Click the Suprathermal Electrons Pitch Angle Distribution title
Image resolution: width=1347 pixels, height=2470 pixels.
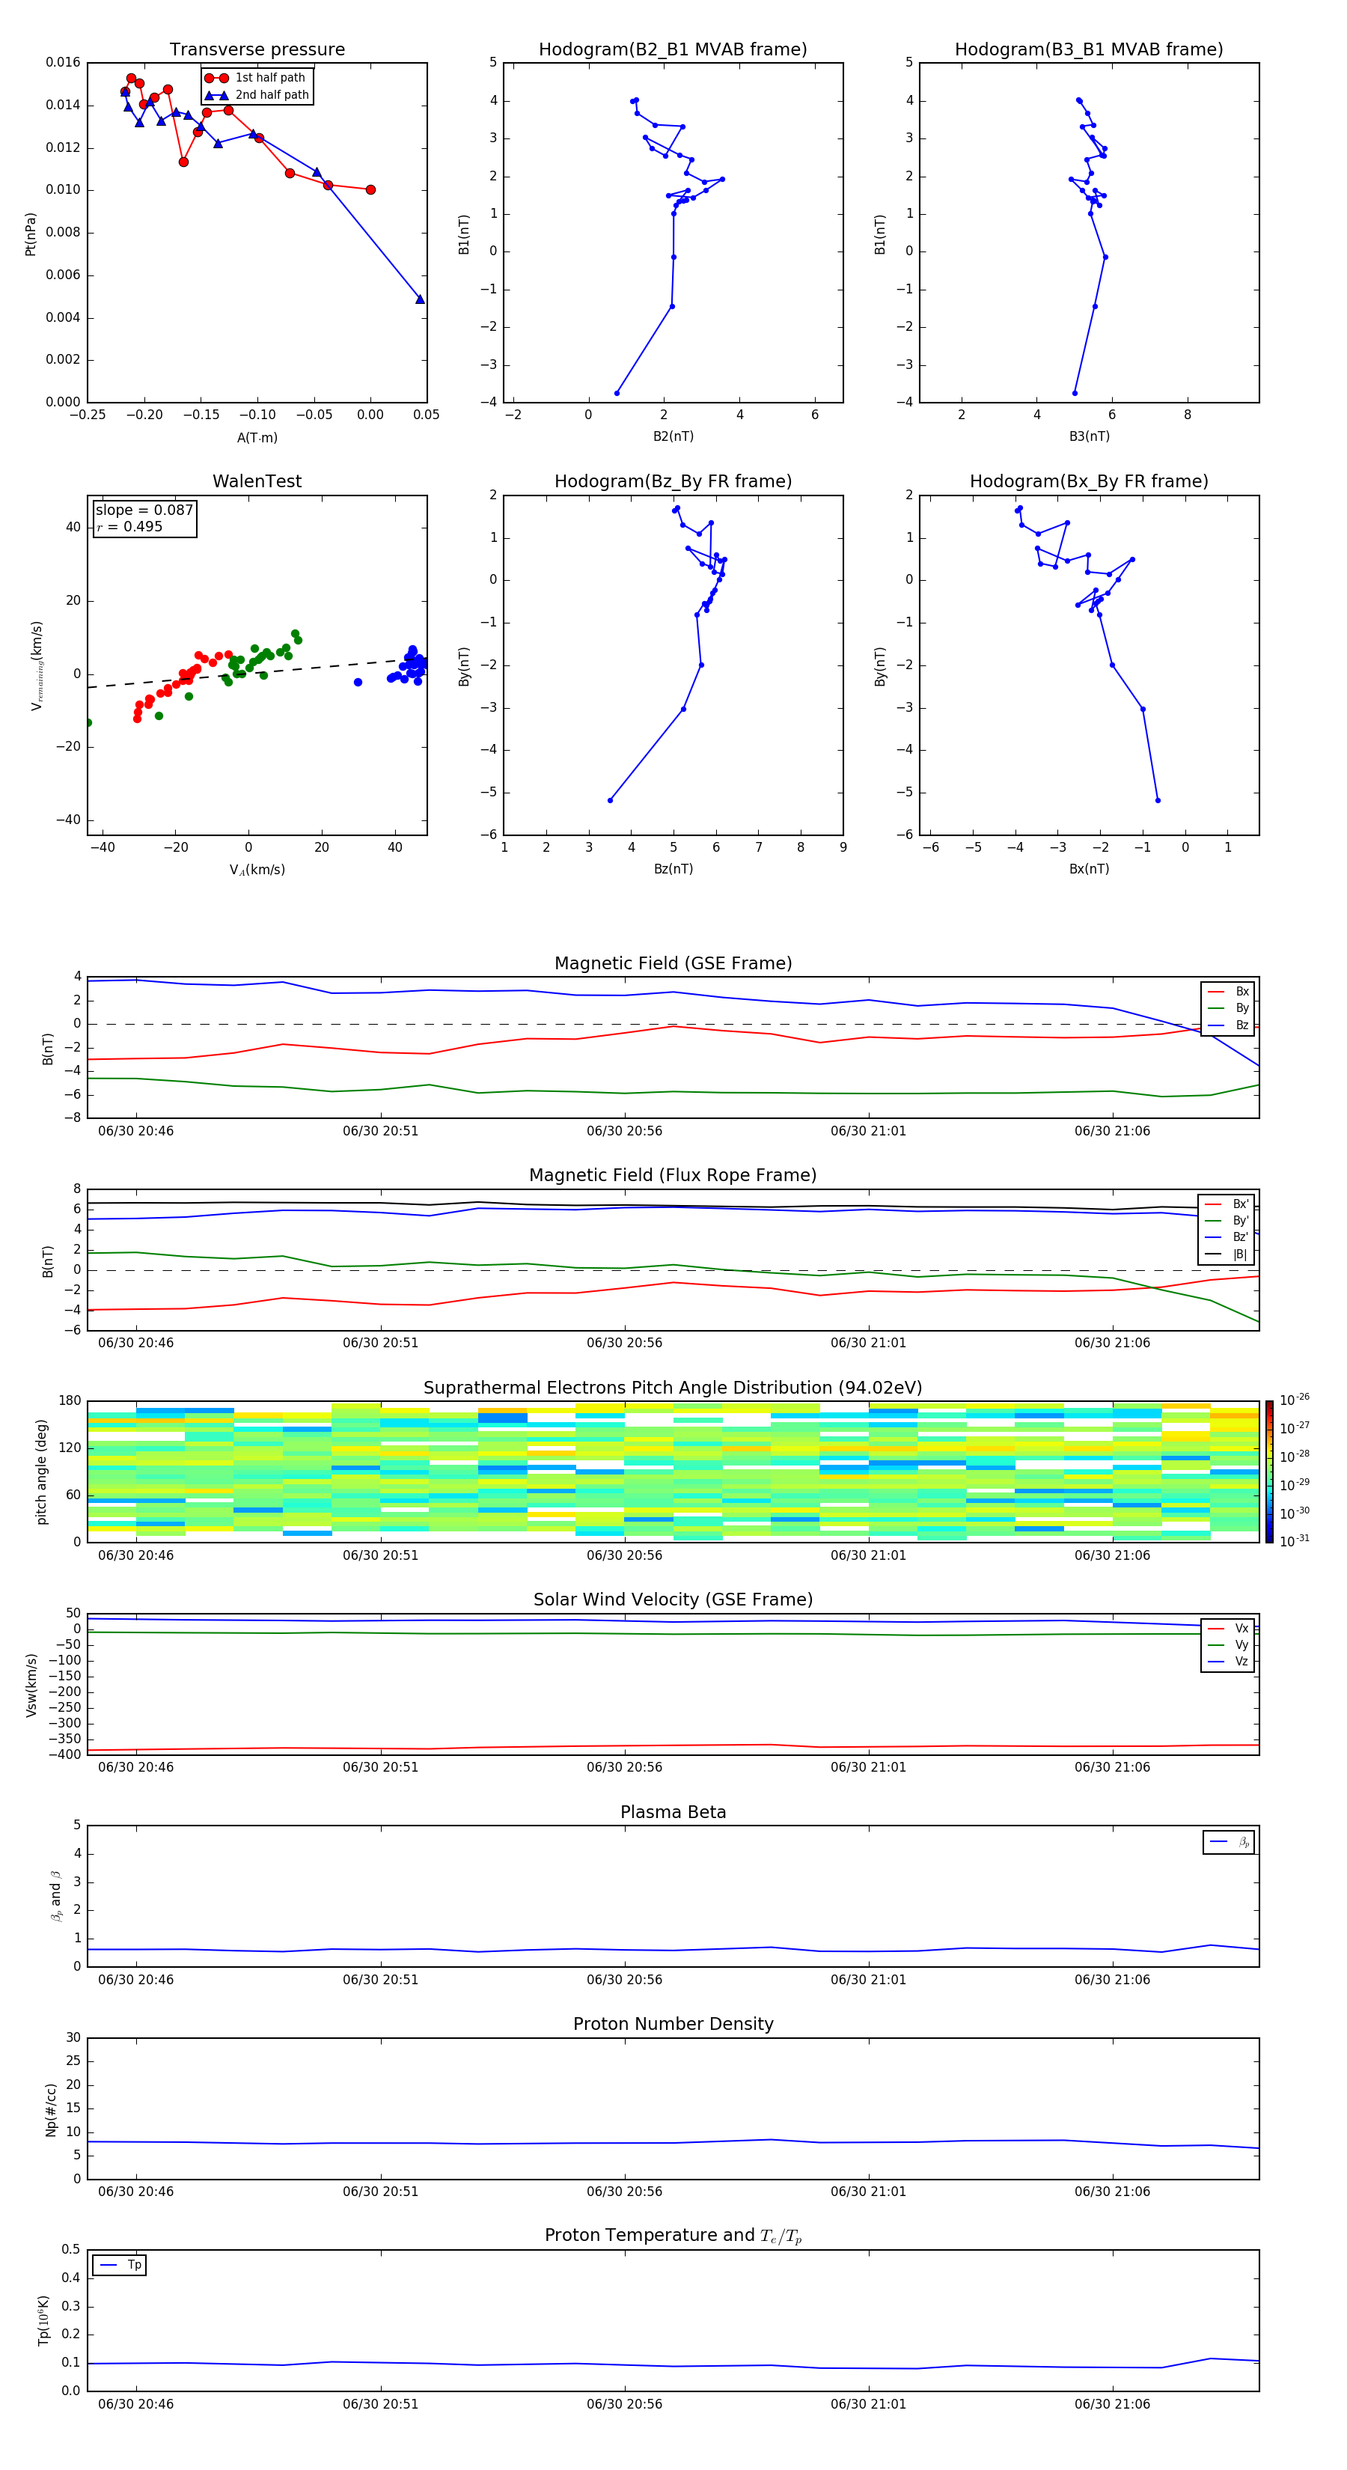[673, 1388]
